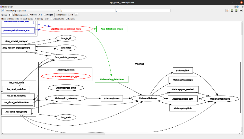Image resolution: width=244 pixels, height=139 pixels.
Task: Click the first namespace filter text field
Action: coord(88,10)
